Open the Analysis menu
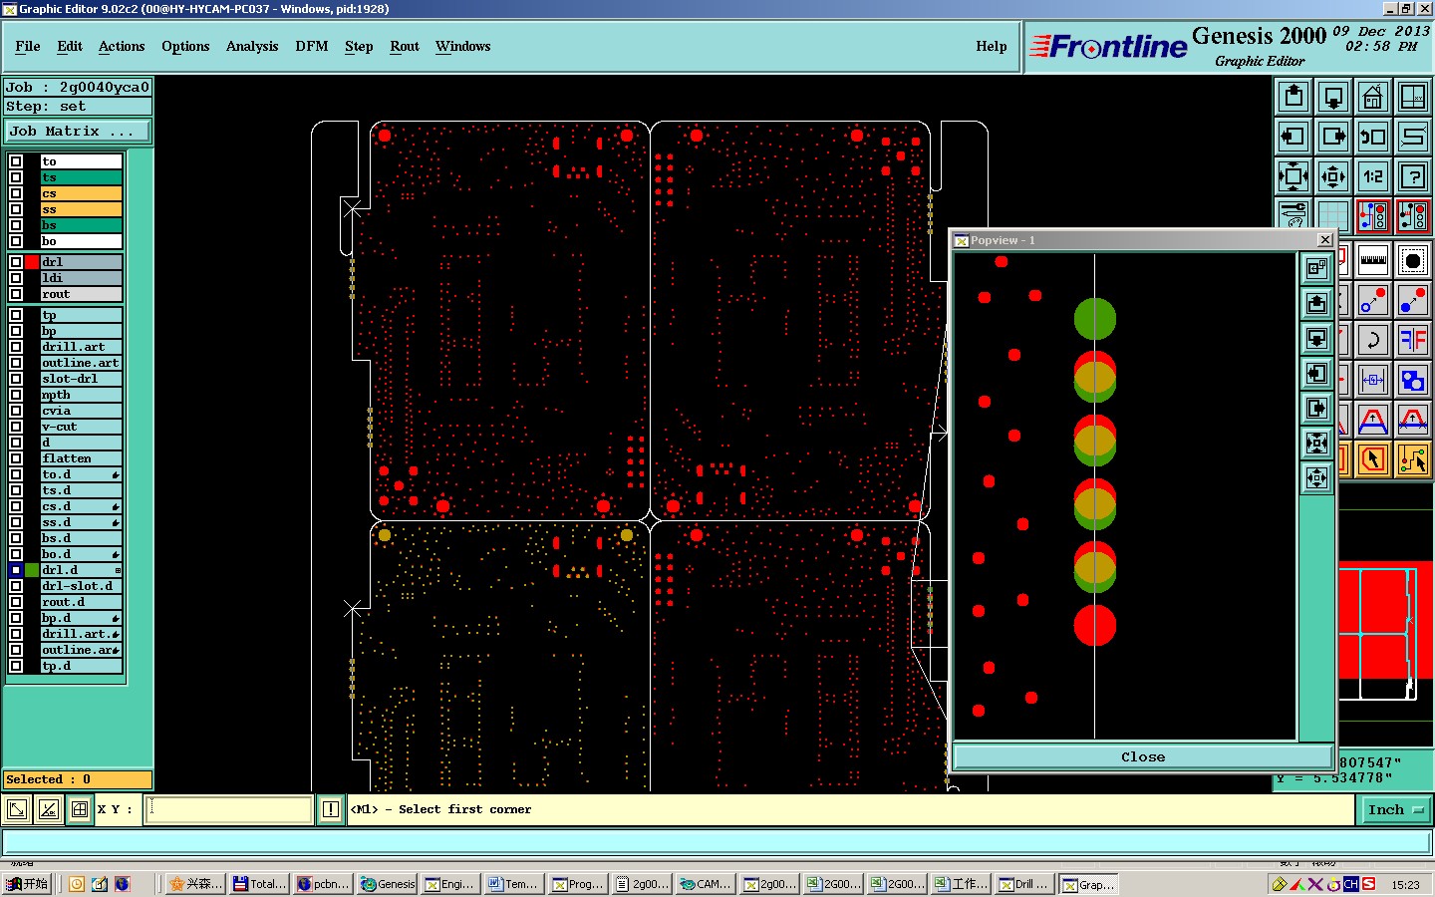This screenshot has height=897, width=1435. pyautogui.click(x=252, y=46)
